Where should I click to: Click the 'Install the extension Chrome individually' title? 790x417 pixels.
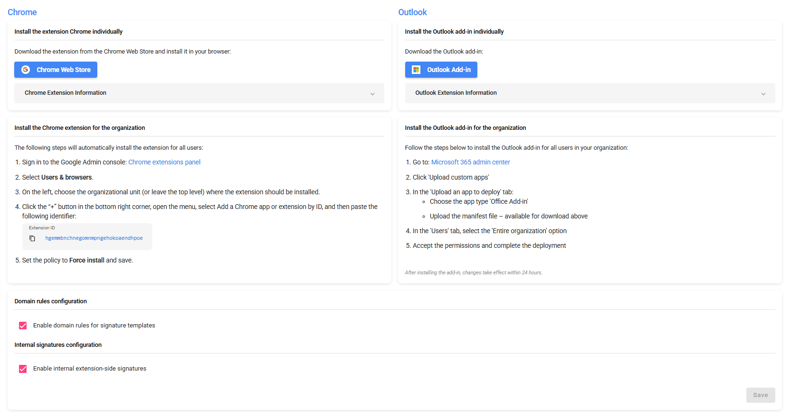pos(68,32)
